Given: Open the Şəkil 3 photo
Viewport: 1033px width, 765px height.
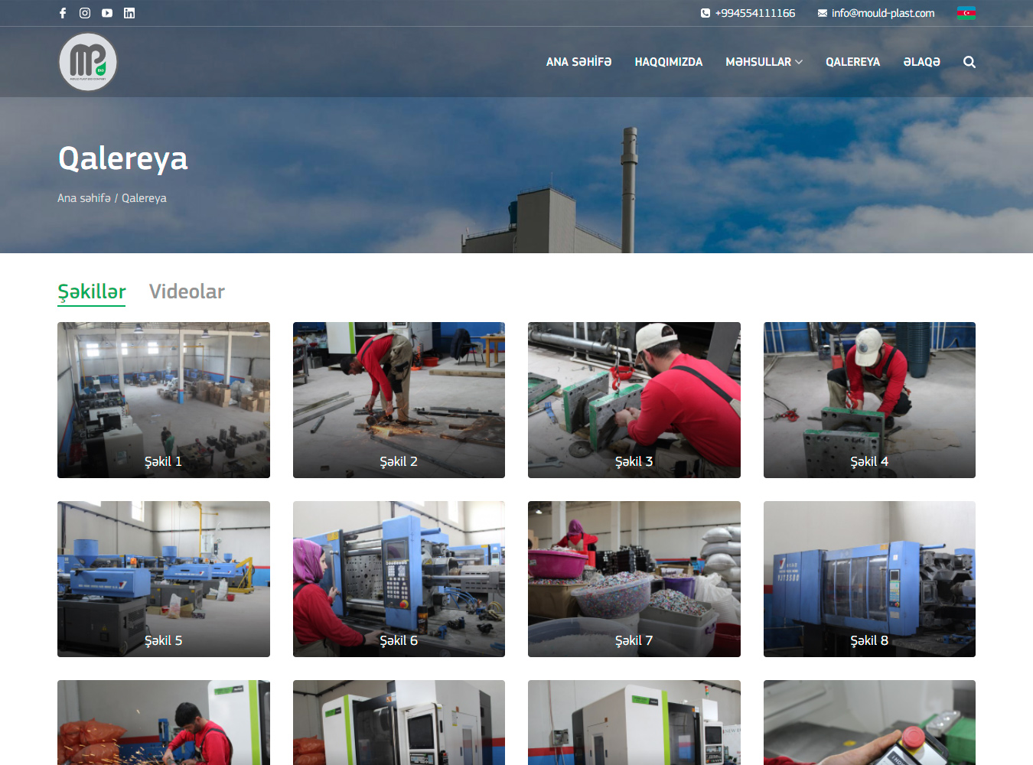Looking at the screenshot, I should pos(634,400).
